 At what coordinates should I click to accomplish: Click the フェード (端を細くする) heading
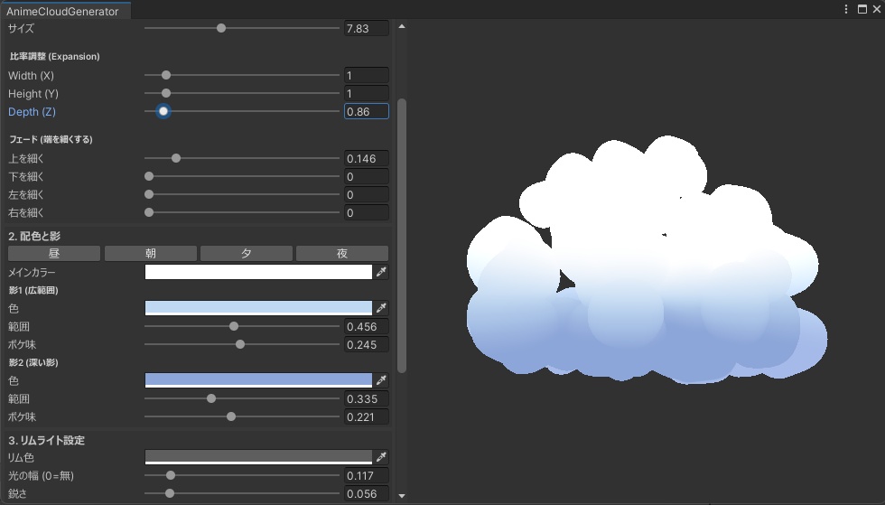(x=51, y=139)
